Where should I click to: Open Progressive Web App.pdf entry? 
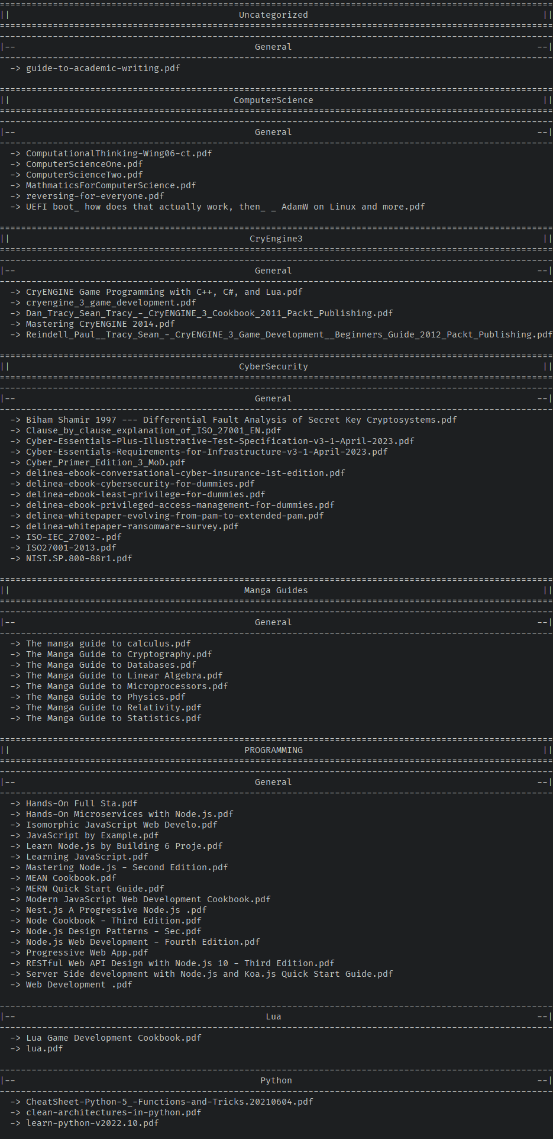tap(87, 953)
